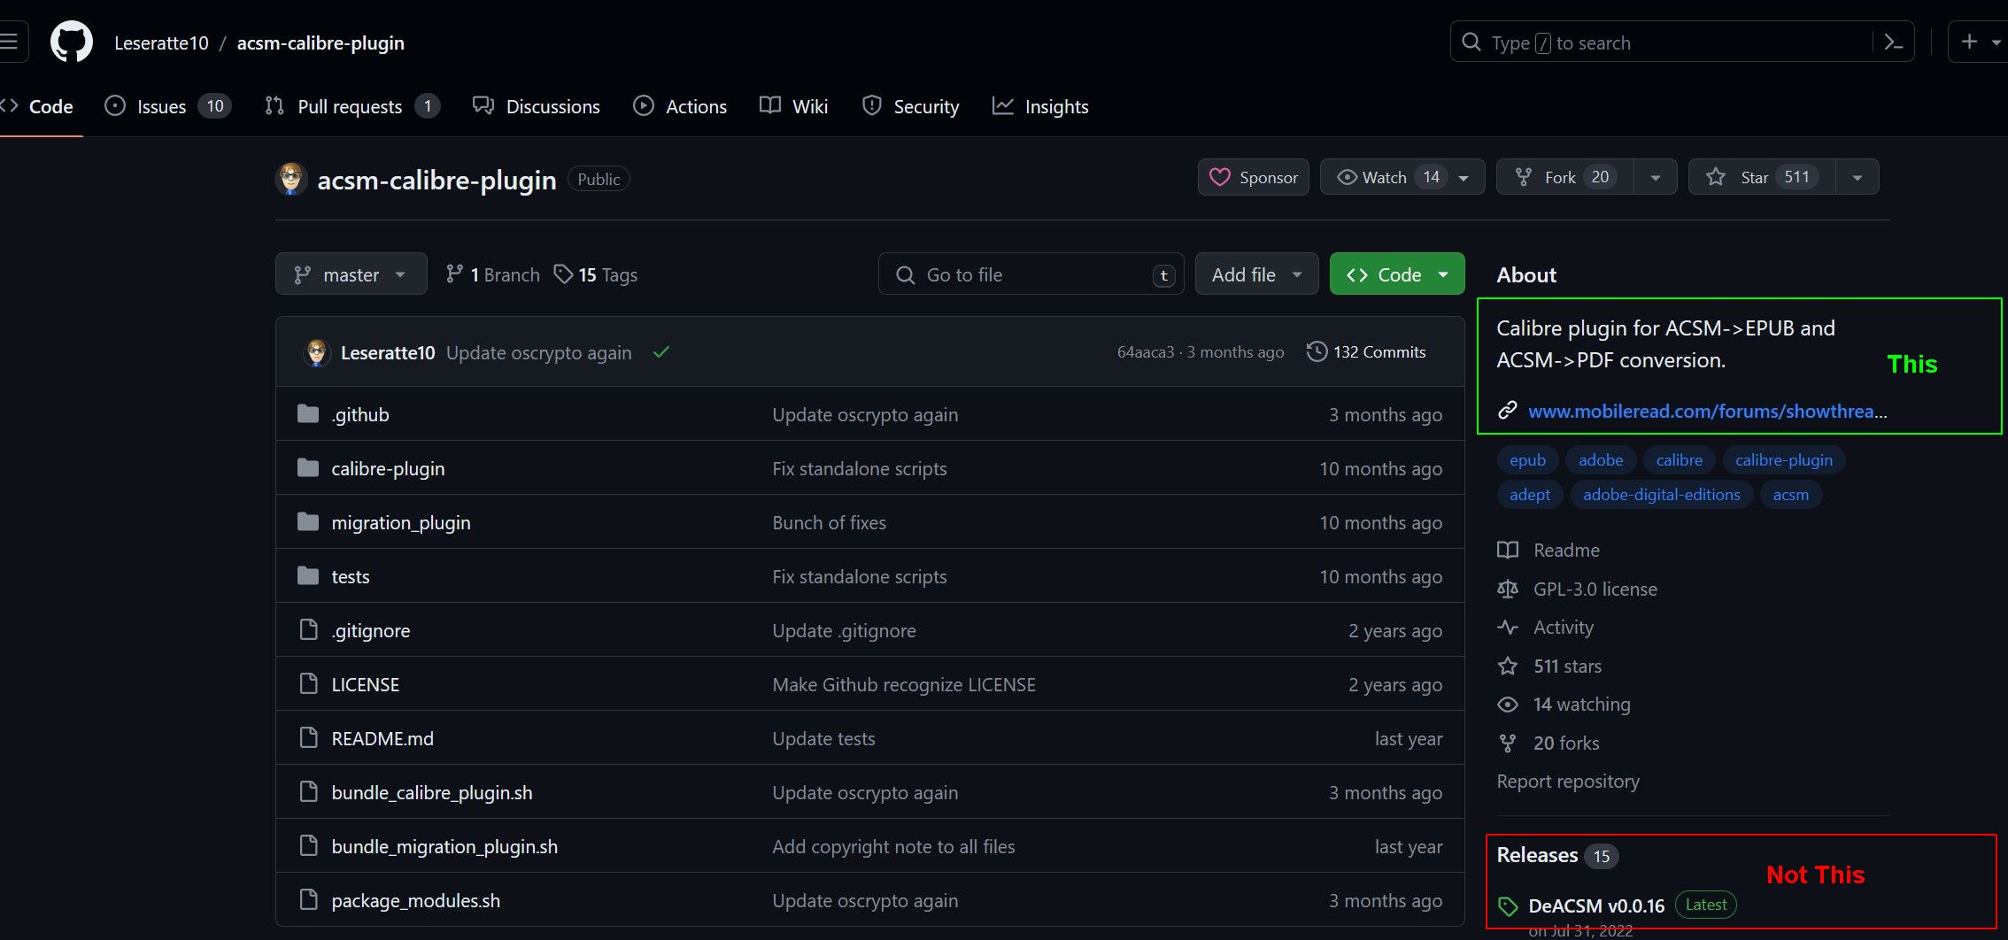Click the GitHub Octocat home logo
Image resolution: width=2008 pixels, height=940 pixels.
(x=71, y=42)
